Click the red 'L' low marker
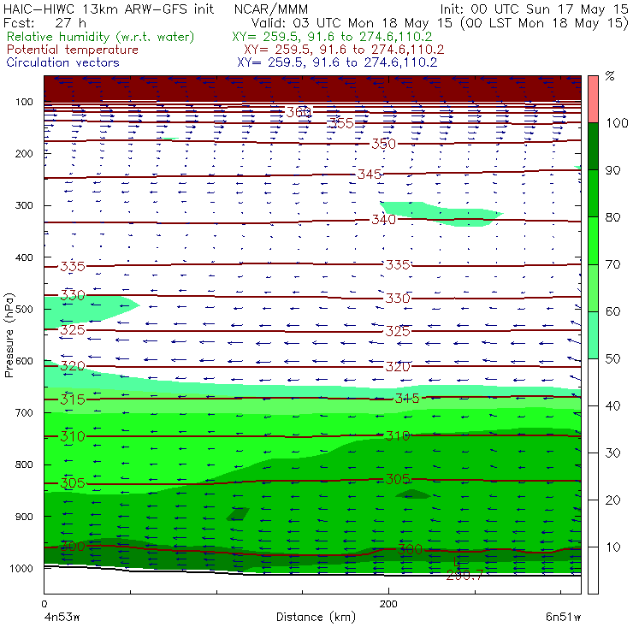633x633 pixels. pos(457,561)
